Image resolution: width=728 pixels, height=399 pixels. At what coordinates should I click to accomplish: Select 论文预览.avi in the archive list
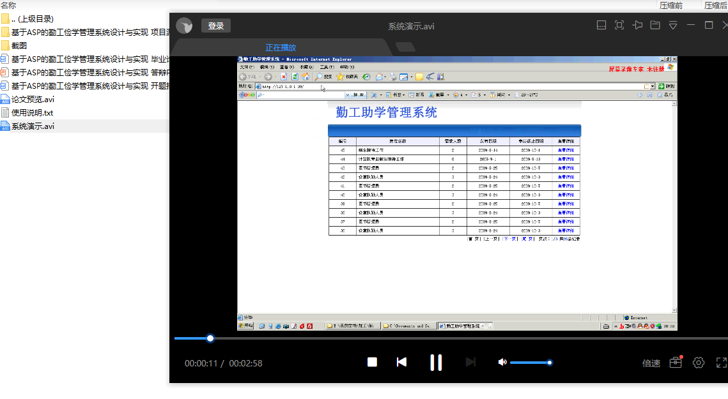[x=84, y=100]
